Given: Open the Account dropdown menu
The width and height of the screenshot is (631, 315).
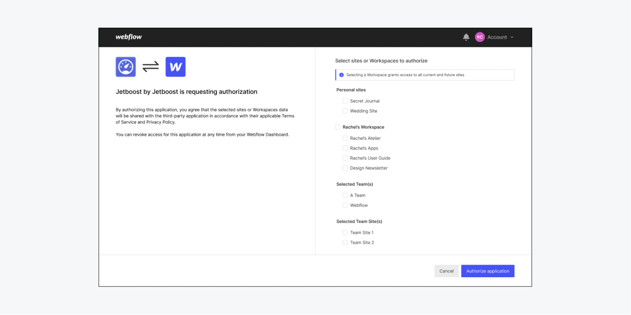Looking at the screenshot, I should [500, 37].
